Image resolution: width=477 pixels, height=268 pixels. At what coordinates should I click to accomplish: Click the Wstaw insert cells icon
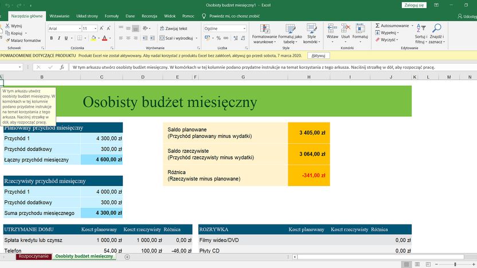(332, 29)
